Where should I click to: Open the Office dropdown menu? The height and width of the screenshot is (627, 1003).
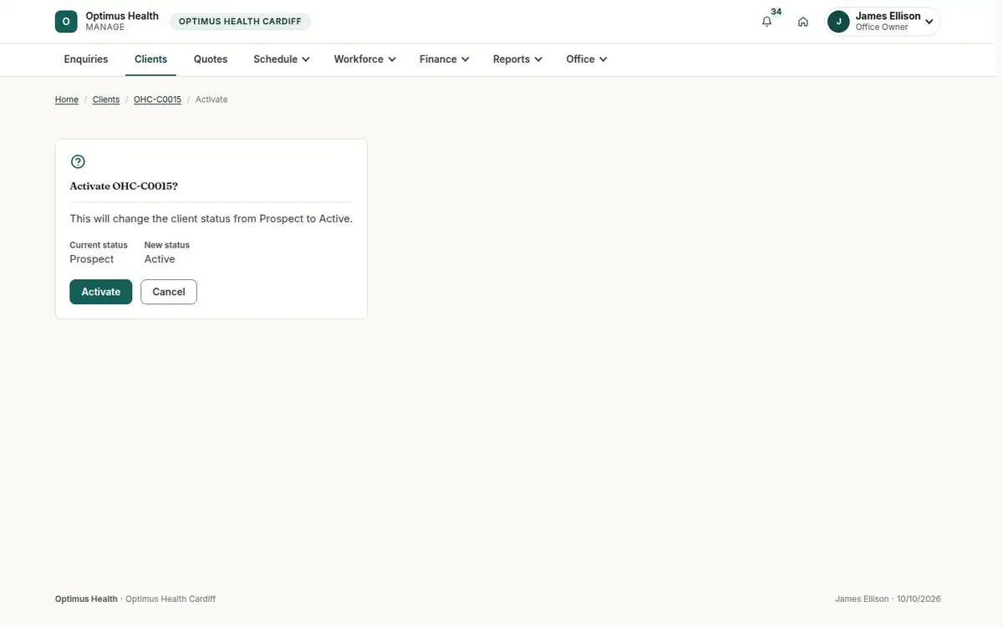586,59
